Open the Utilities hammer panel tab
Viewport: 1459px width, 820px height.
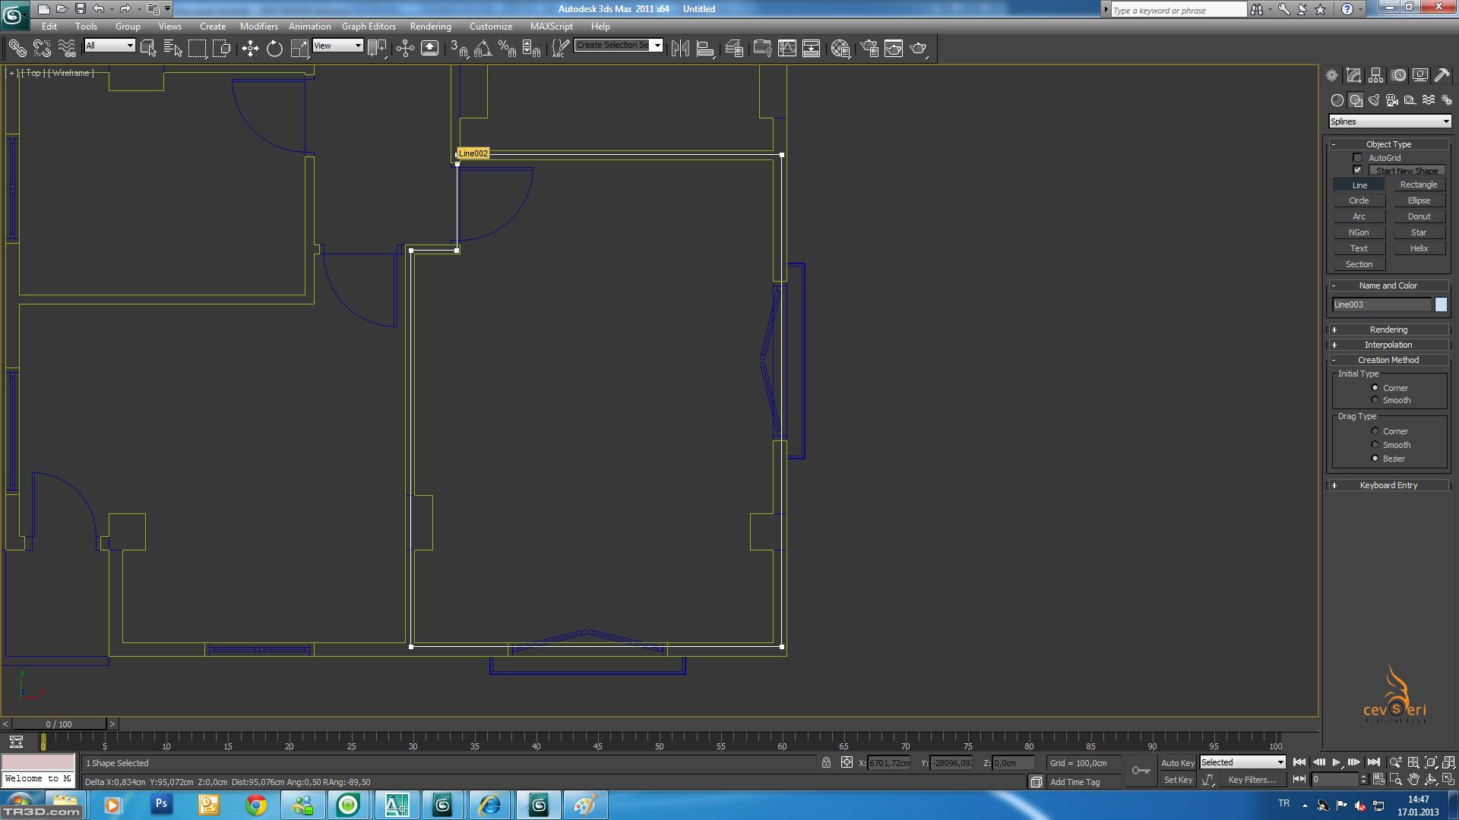pyautogui.click(x=1442, y=75)
